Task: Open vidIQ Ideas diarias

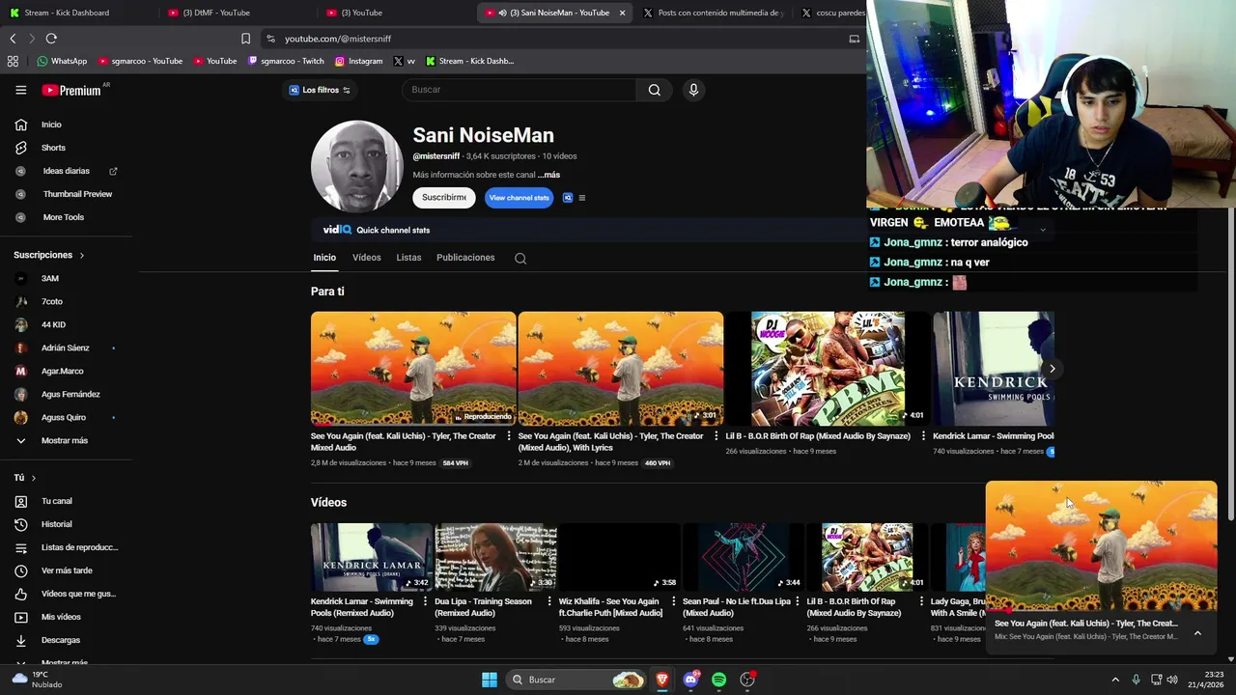Action: point(66,171)
